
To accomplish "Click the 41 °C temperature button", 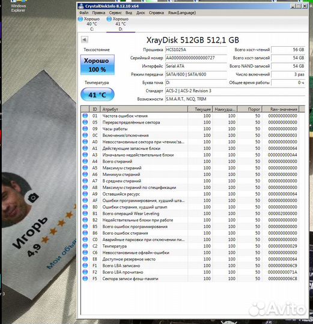I will (x=97, y=95).
